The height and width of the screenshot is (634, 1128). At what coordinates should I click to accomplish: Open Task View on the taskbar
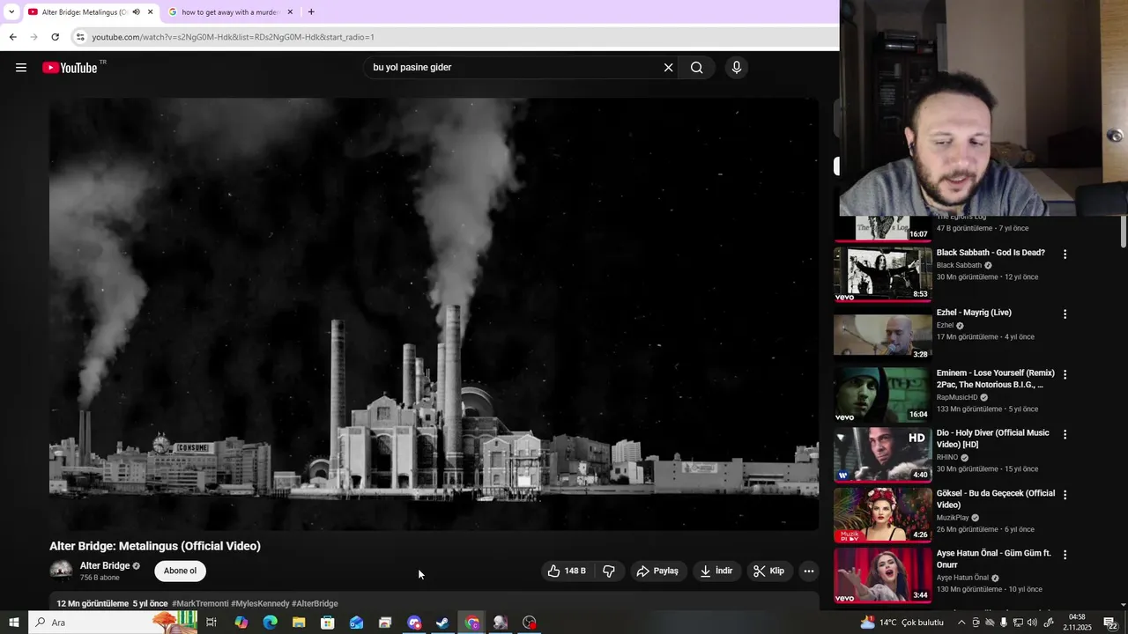tap(211, 623)
